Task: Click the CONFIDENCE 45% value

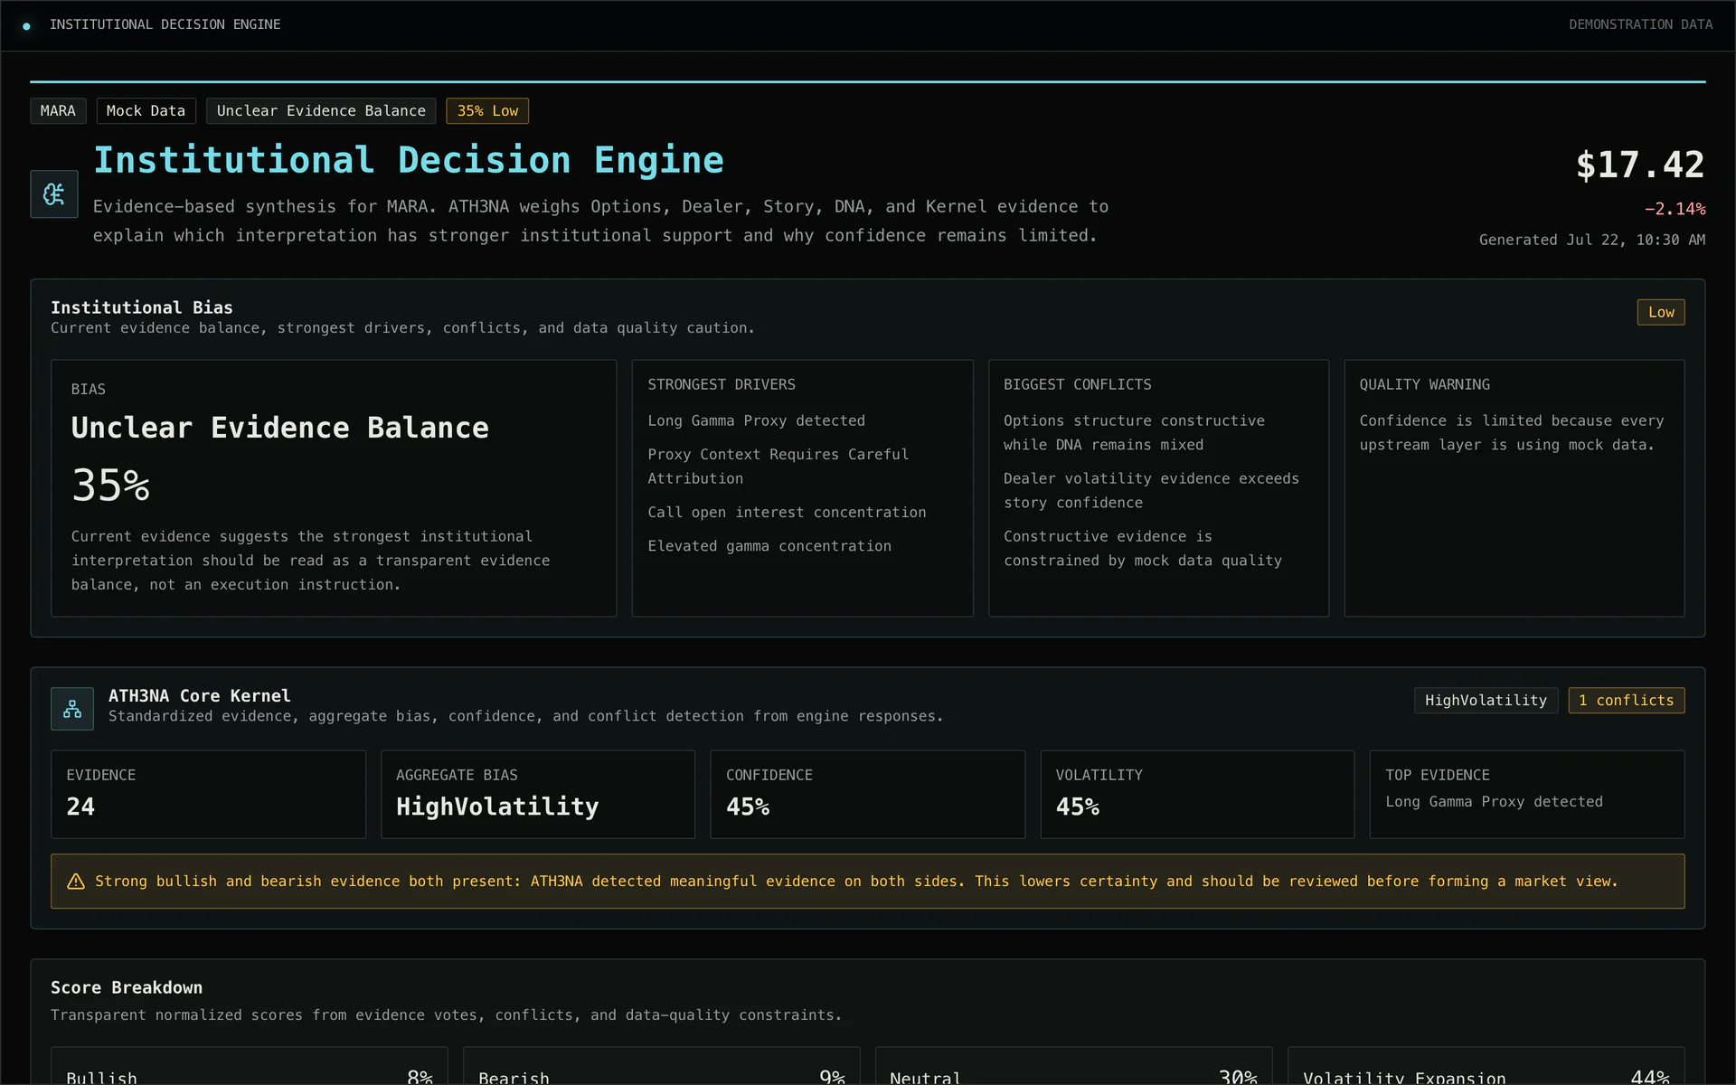Action: (748, 807)
